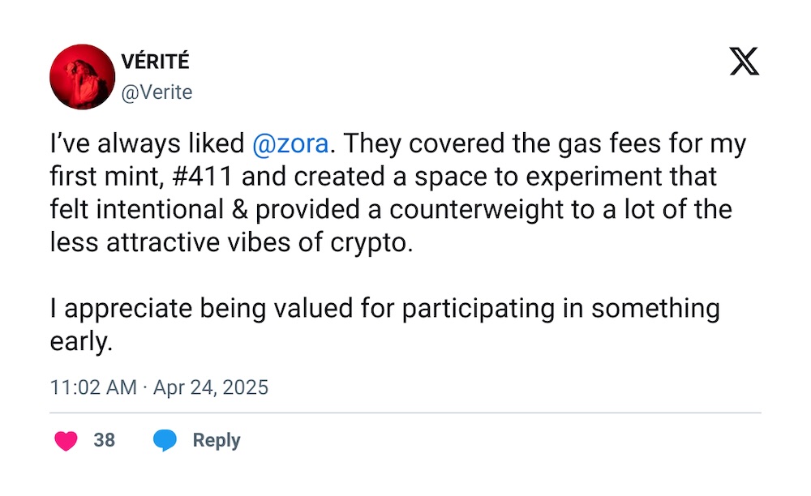The height and width of the screenshot is (496, 811).
Task: Click the sentence starting "I appreciate being valued"
Action: (384, 309)
